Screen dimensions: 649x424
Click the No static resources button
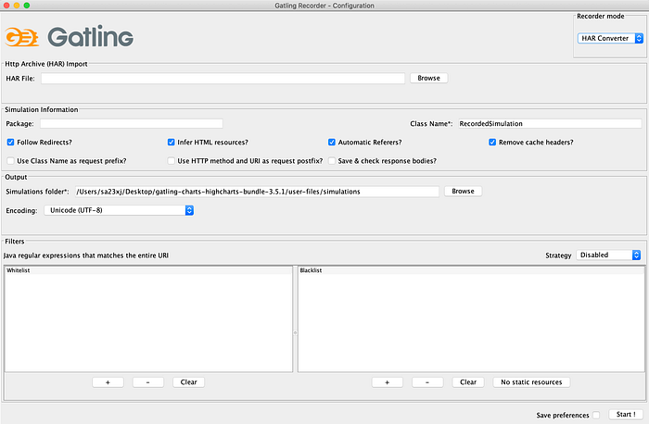tap(531, 382)
